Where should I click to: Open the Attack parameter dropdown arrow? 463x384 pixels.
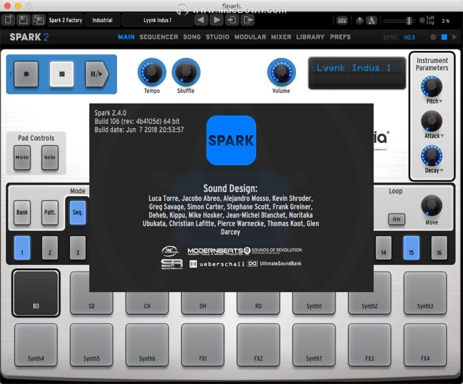coord(442,136)
